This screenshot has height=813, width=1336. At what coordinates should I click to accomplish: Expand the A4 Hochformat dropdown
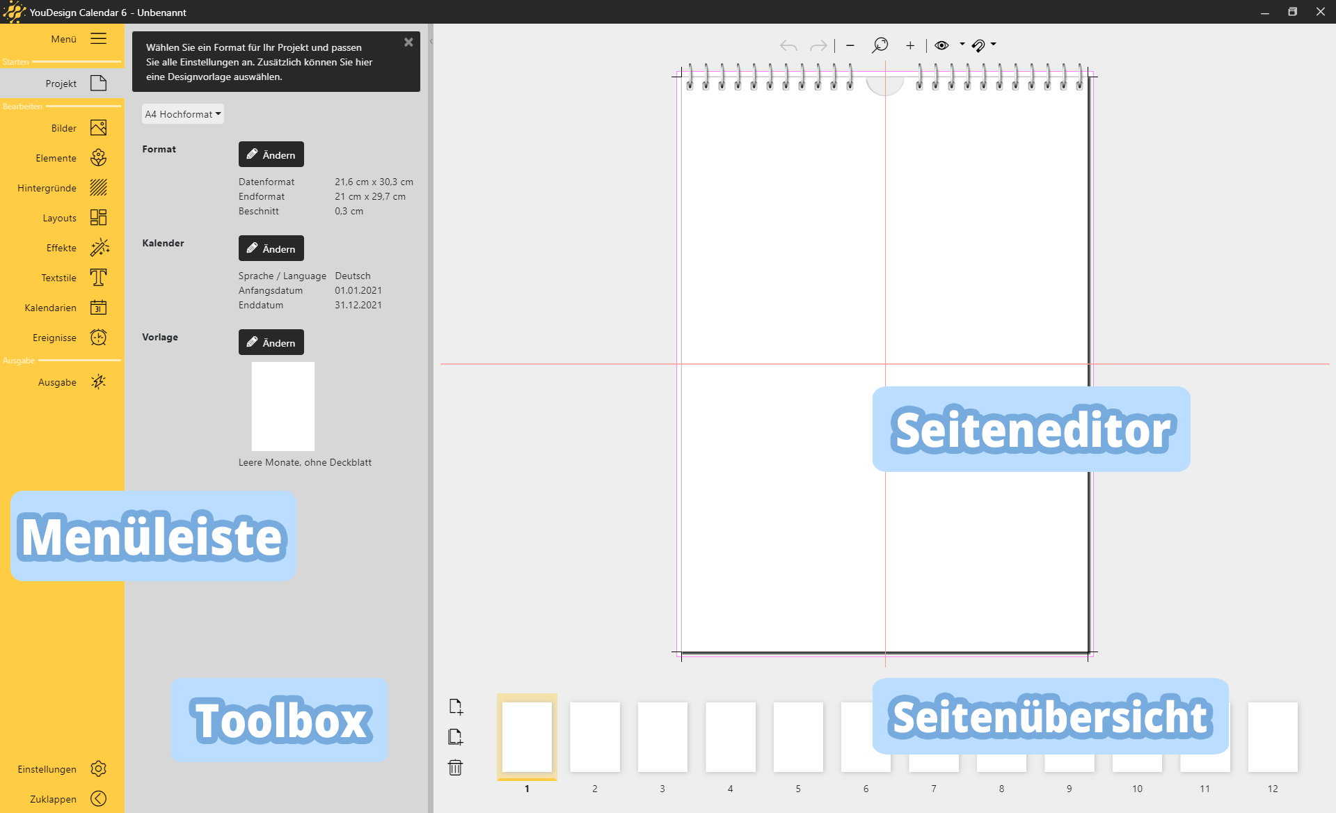[x=183, y=114]
